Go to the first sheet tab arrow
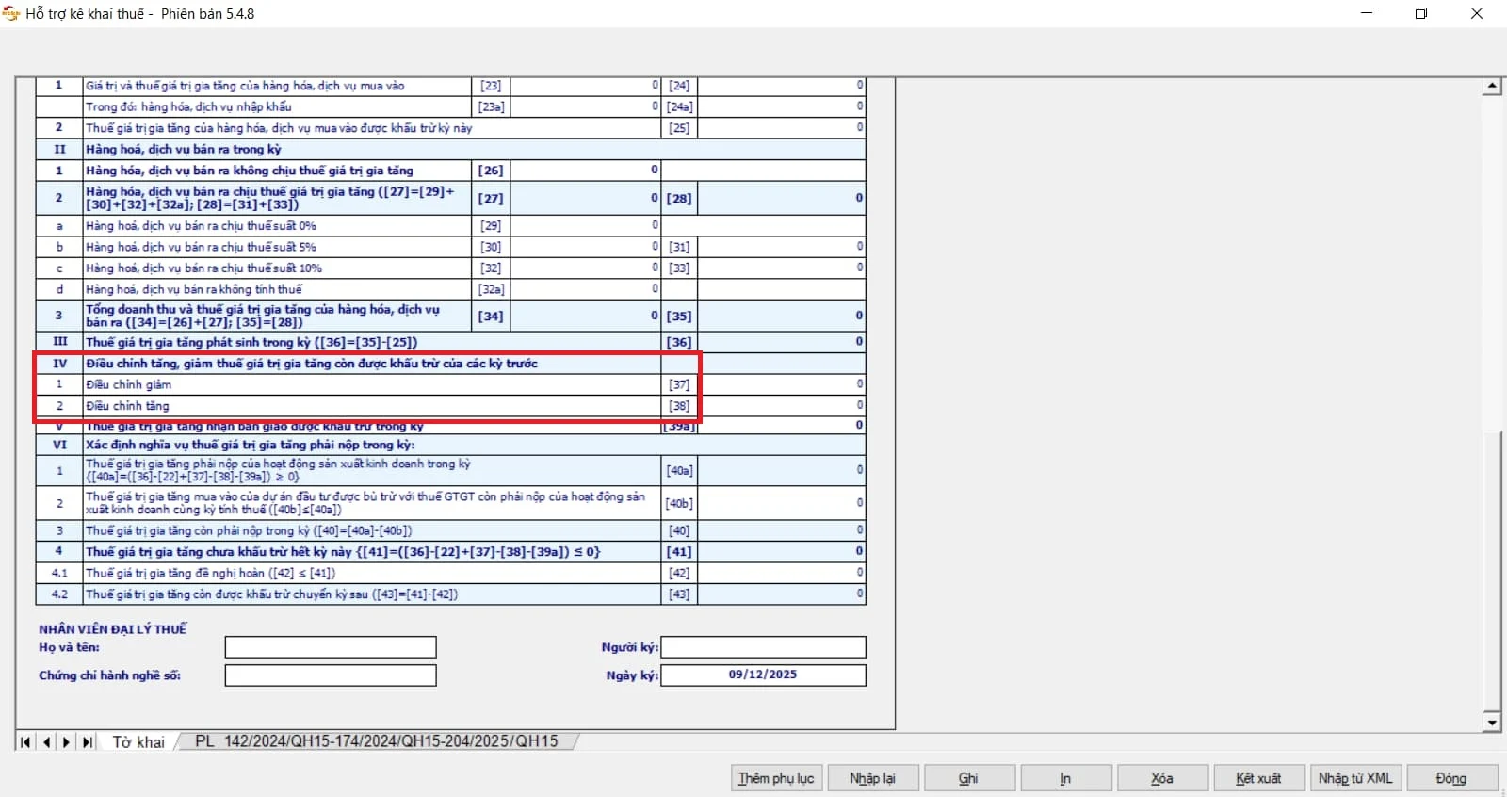The height and width of the screenshot is (797, 1507). click(25, 742)
